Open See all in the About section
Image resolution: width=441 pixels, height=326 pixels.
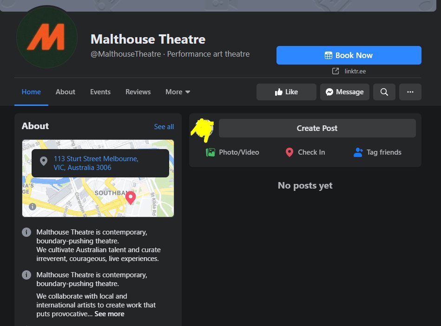164,126
